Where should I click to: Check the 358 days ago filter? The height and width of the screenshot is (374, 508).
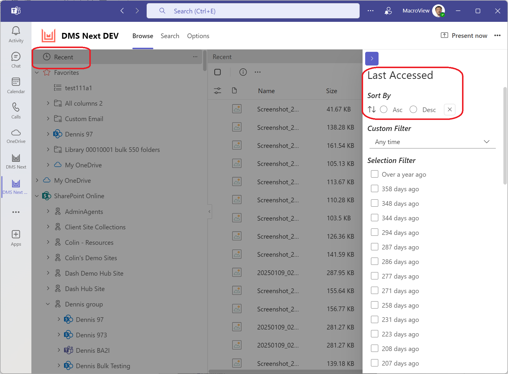coord(375,189)
